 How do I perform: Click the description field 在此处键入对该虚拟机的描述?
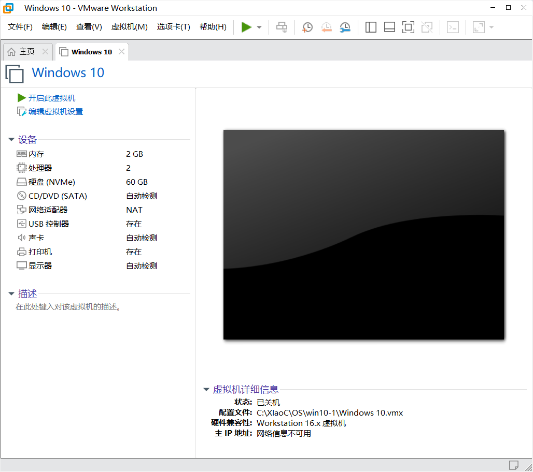(x=68, y=307)
